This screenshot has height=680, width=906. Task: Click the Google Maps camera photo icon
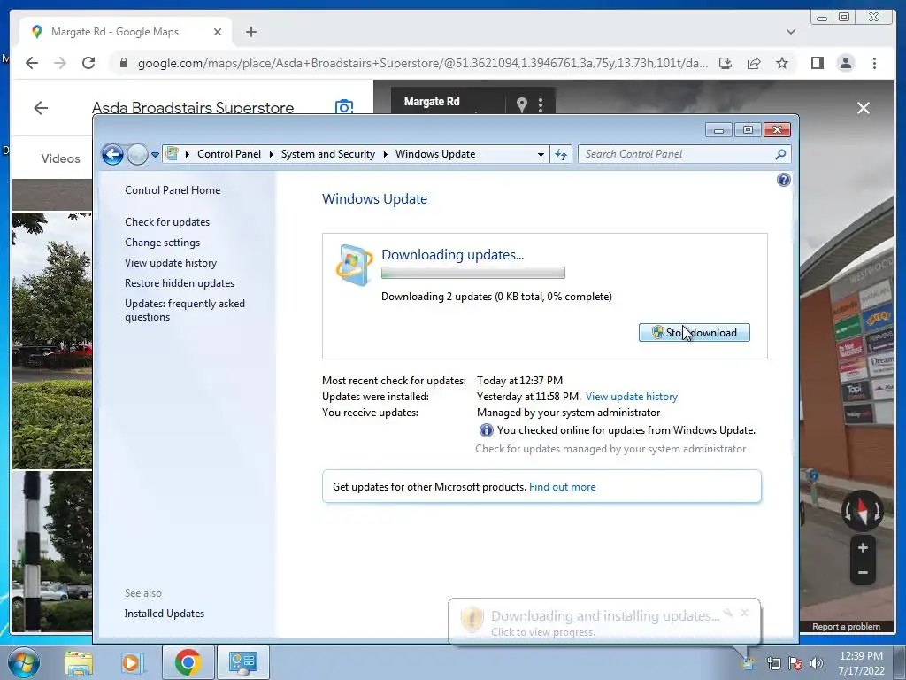pos(344,106)
